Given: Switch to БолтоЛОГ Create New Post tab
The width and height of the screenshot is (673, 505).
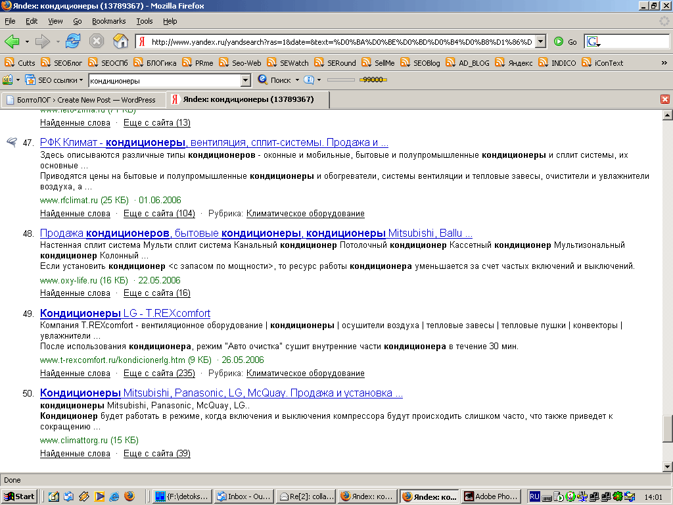Looking at the screenshot, I should 83,100.
